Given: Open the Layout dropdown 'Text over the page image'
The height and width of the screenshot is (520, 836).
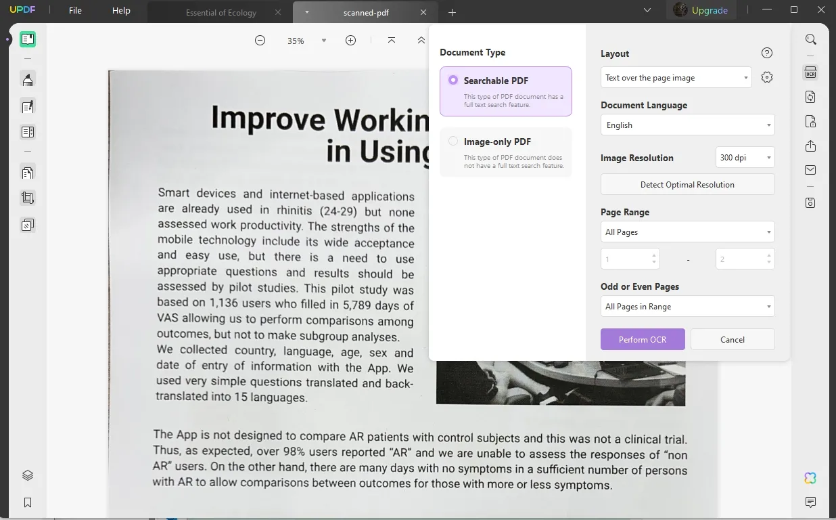Looking at the screenshot, I should [676, 77].
